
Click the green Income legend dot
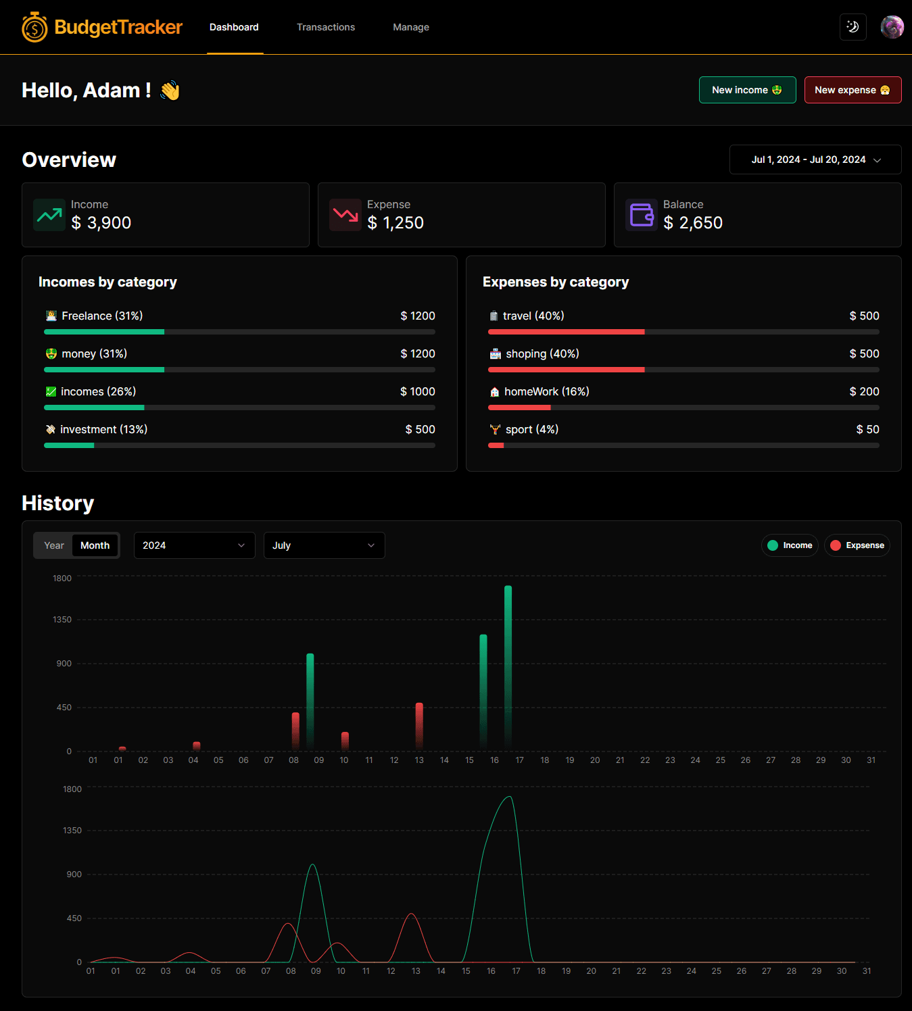[x=773, y=545]
